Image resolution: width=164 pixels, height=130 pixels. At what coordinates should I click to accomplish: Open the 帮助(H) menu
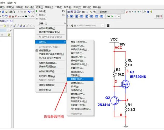(97, 7)
